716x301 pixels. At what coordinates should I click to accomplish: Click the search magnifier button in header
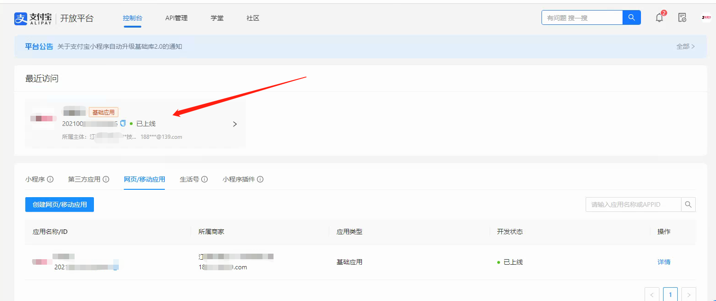631,18
